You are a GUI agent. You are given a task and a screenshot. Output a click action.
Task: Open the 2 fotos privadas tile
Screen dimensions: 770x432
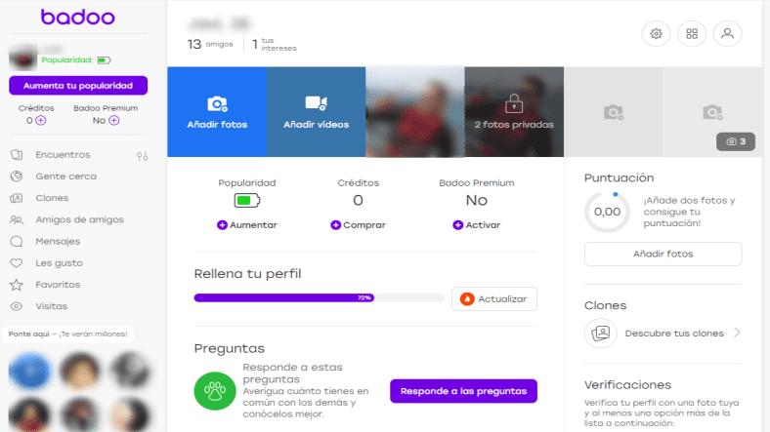pos(514,112)
